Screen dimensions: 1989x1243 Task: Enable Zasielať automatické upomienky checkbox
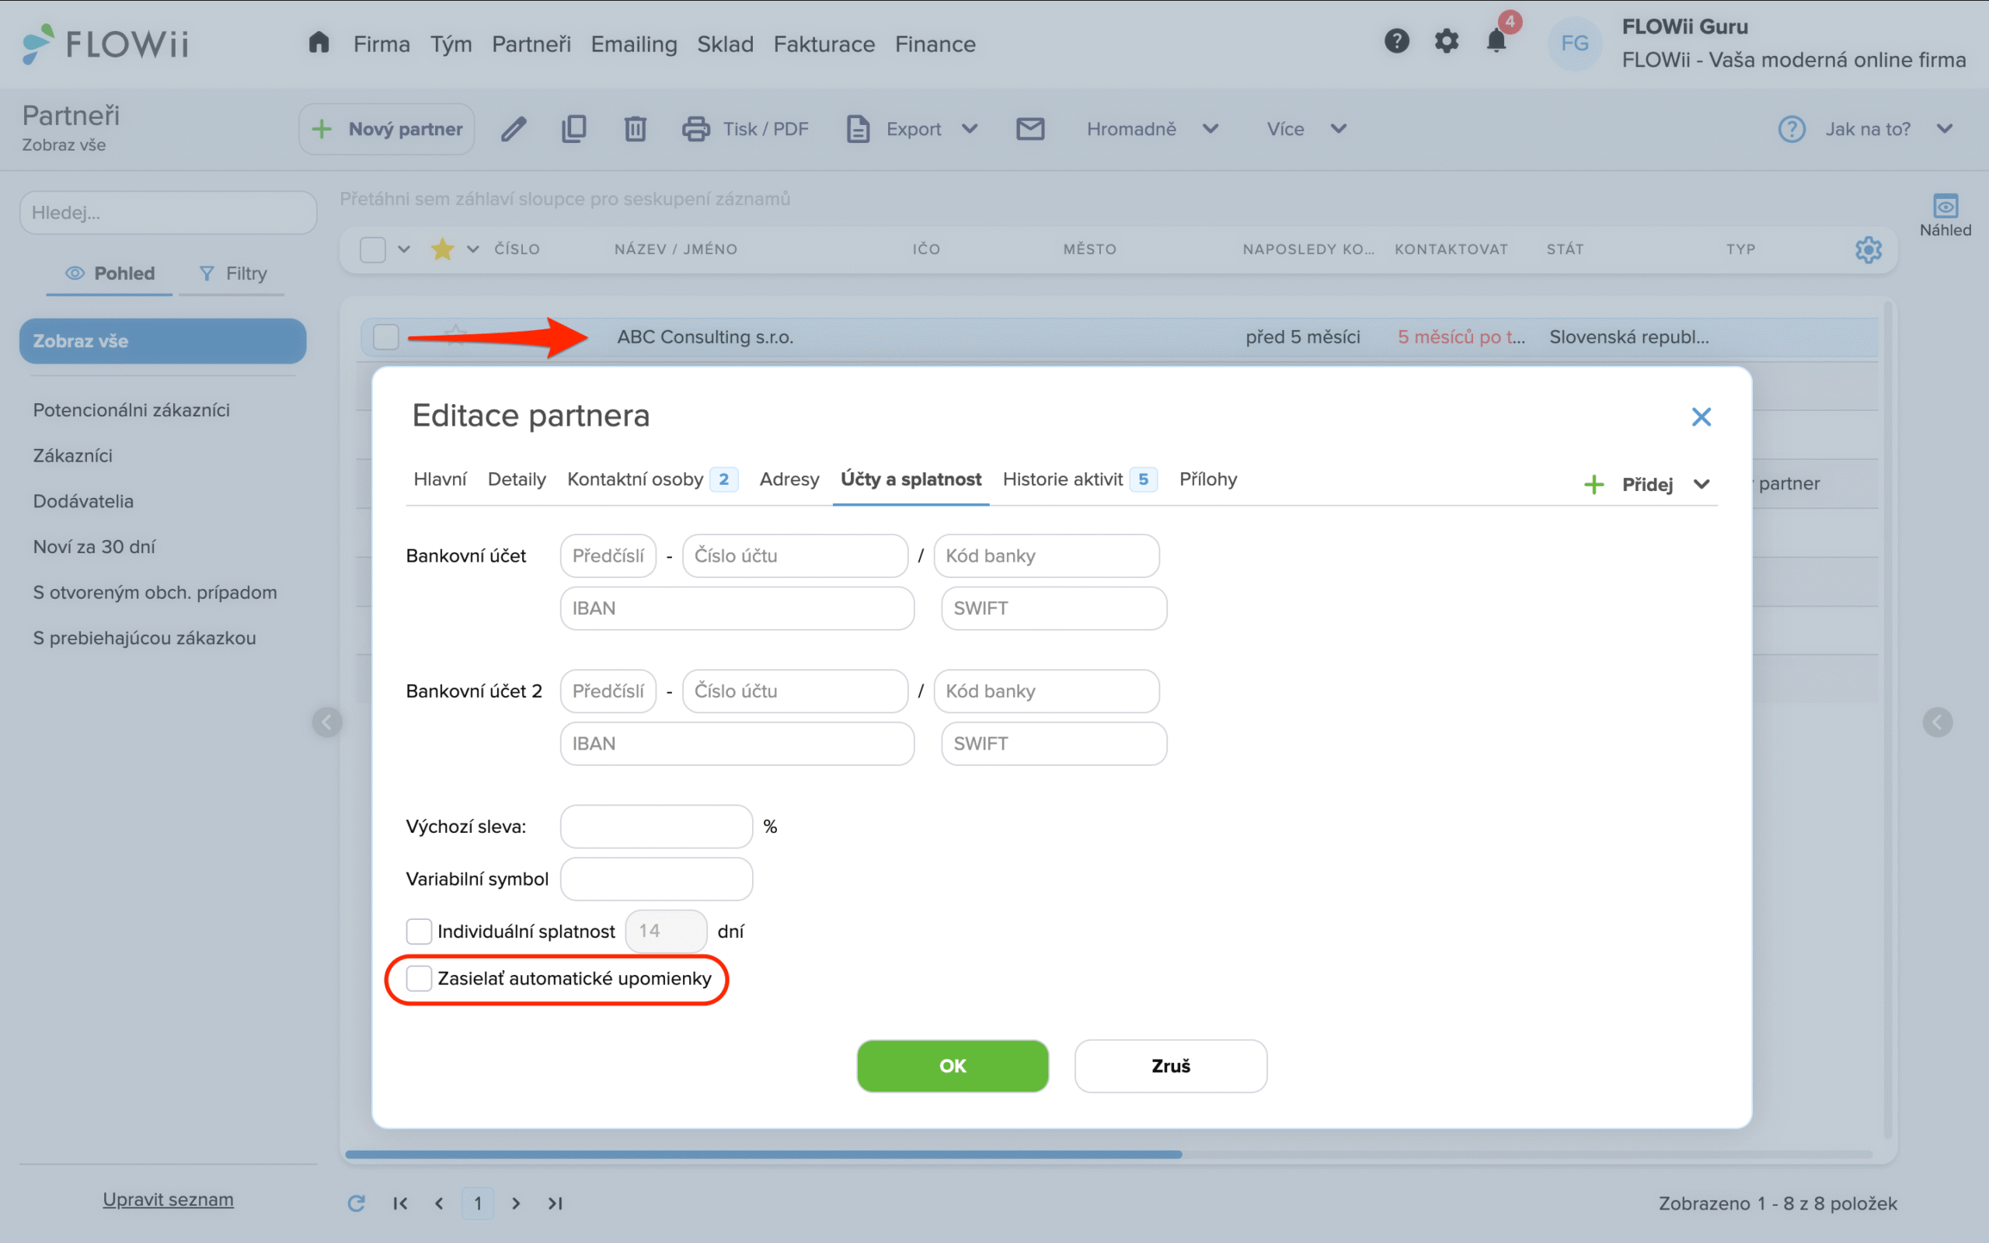(420, 978)
